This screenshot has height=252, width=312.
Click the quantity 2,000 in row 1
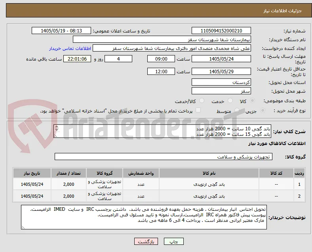68,184
